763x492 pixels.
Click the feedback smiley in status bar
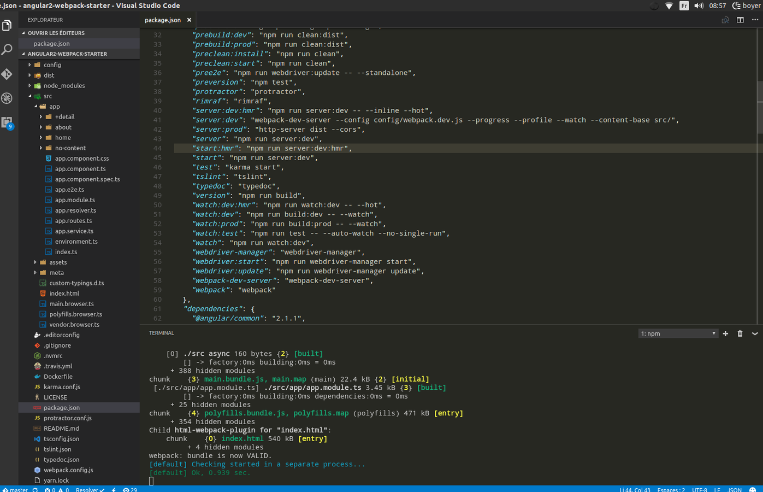753,489
